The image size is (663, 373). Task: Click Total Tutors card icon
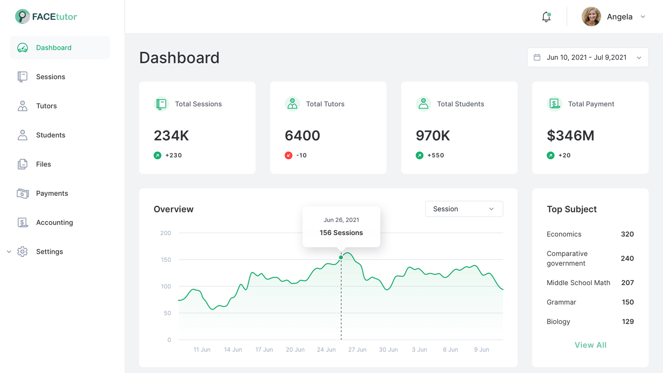pos(292,104)
